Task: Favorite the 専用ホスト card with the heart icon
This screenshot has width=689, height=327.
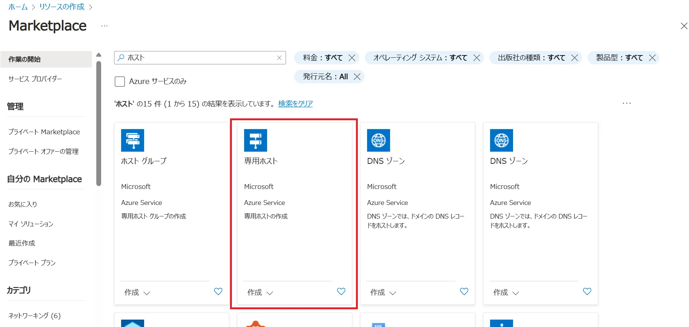Action: coord(341,291)
